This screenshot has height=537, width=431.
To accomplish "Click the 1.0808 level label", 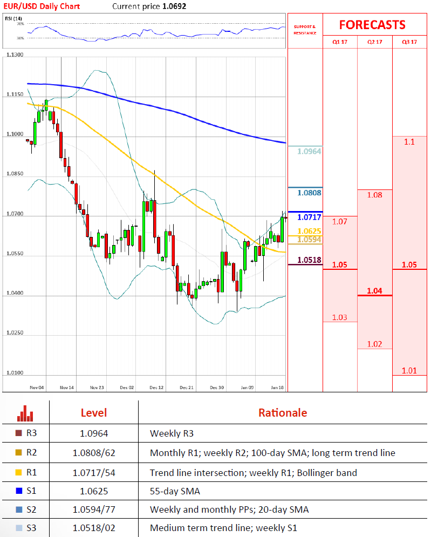I will (x=309, y=193).
